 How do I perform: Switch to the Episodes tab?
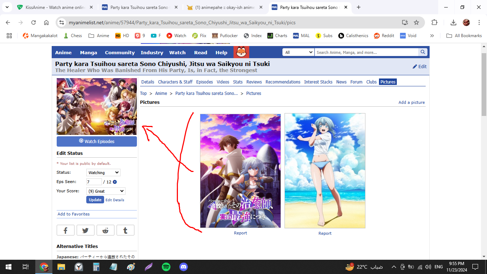[x=205, y=82]
